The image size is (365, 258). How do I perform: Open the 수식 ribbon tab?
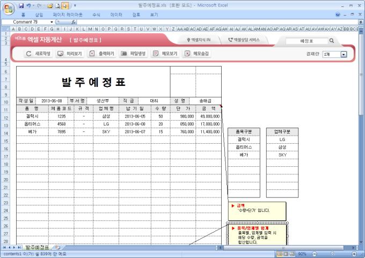click(96, 15)
